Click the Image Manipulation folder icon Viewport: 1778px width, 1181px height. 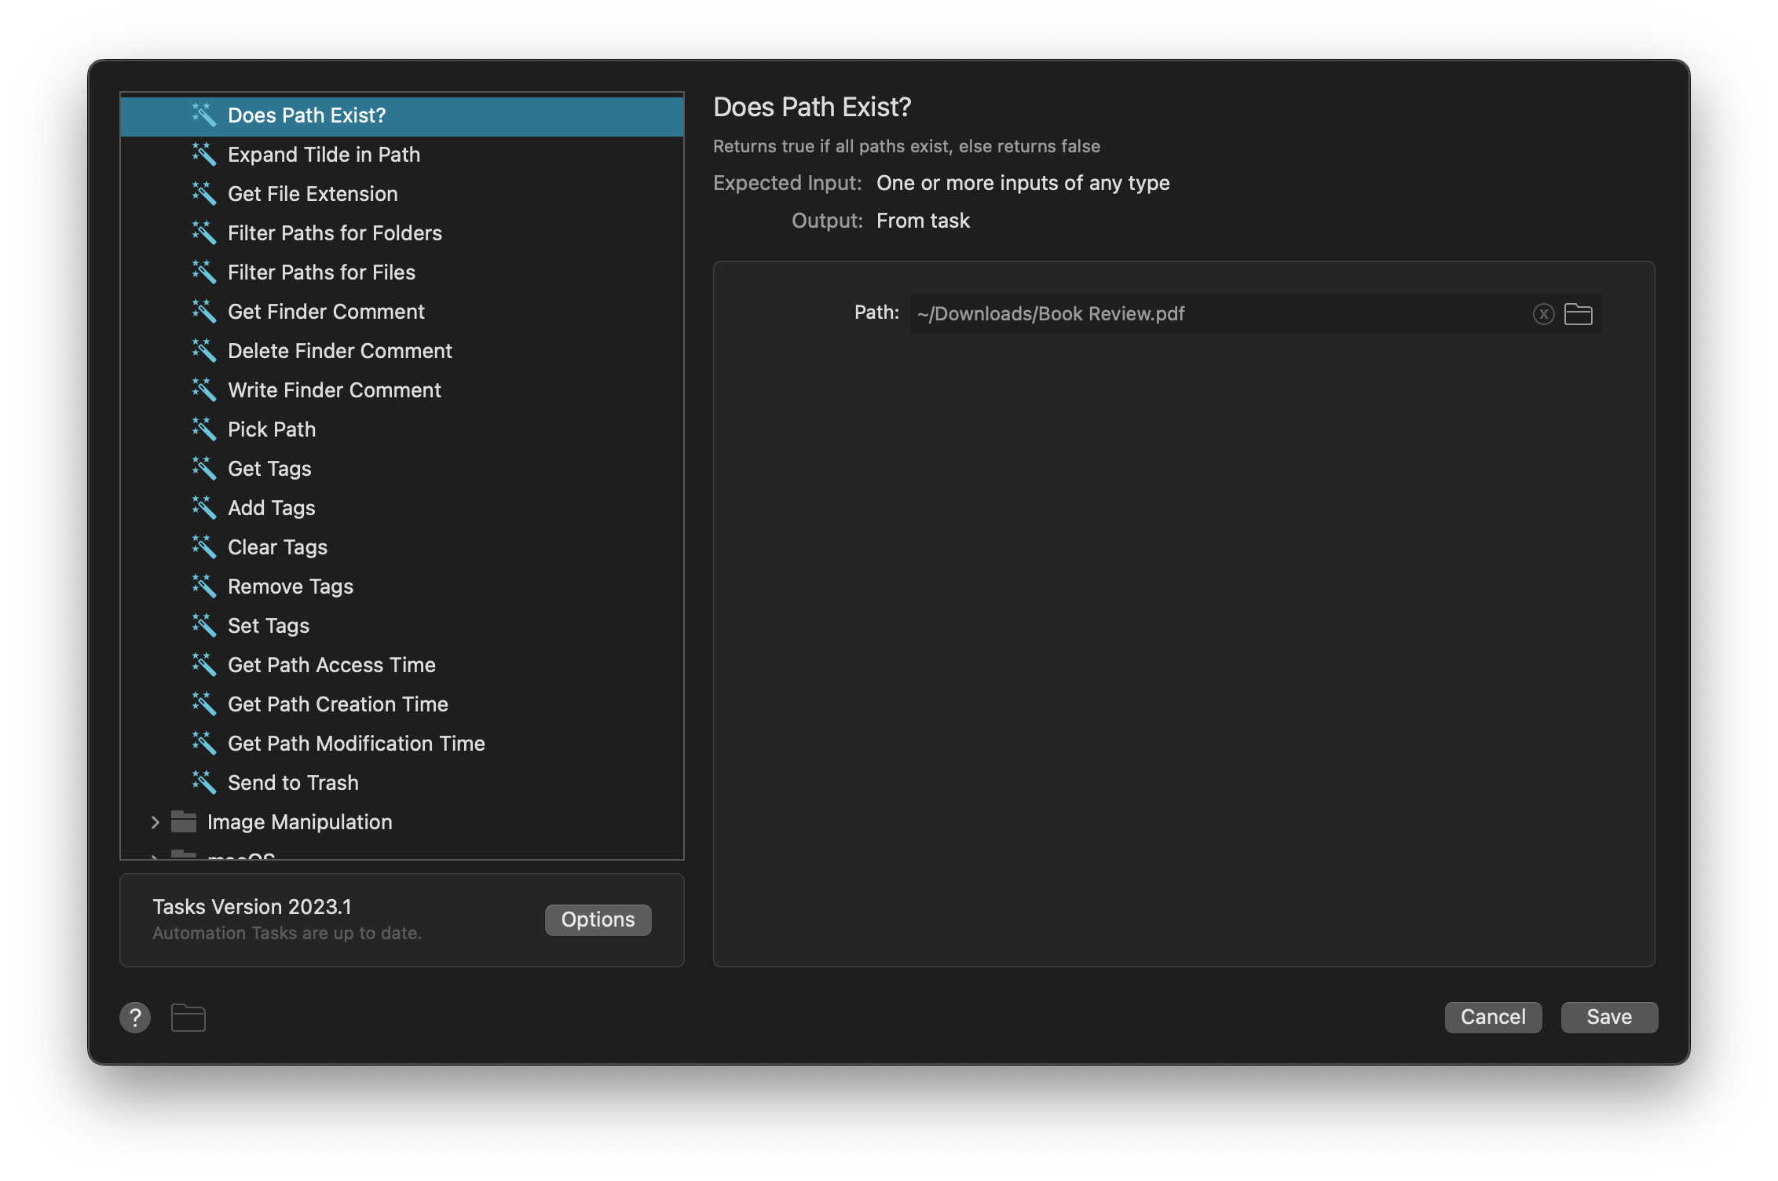point(183,821)
